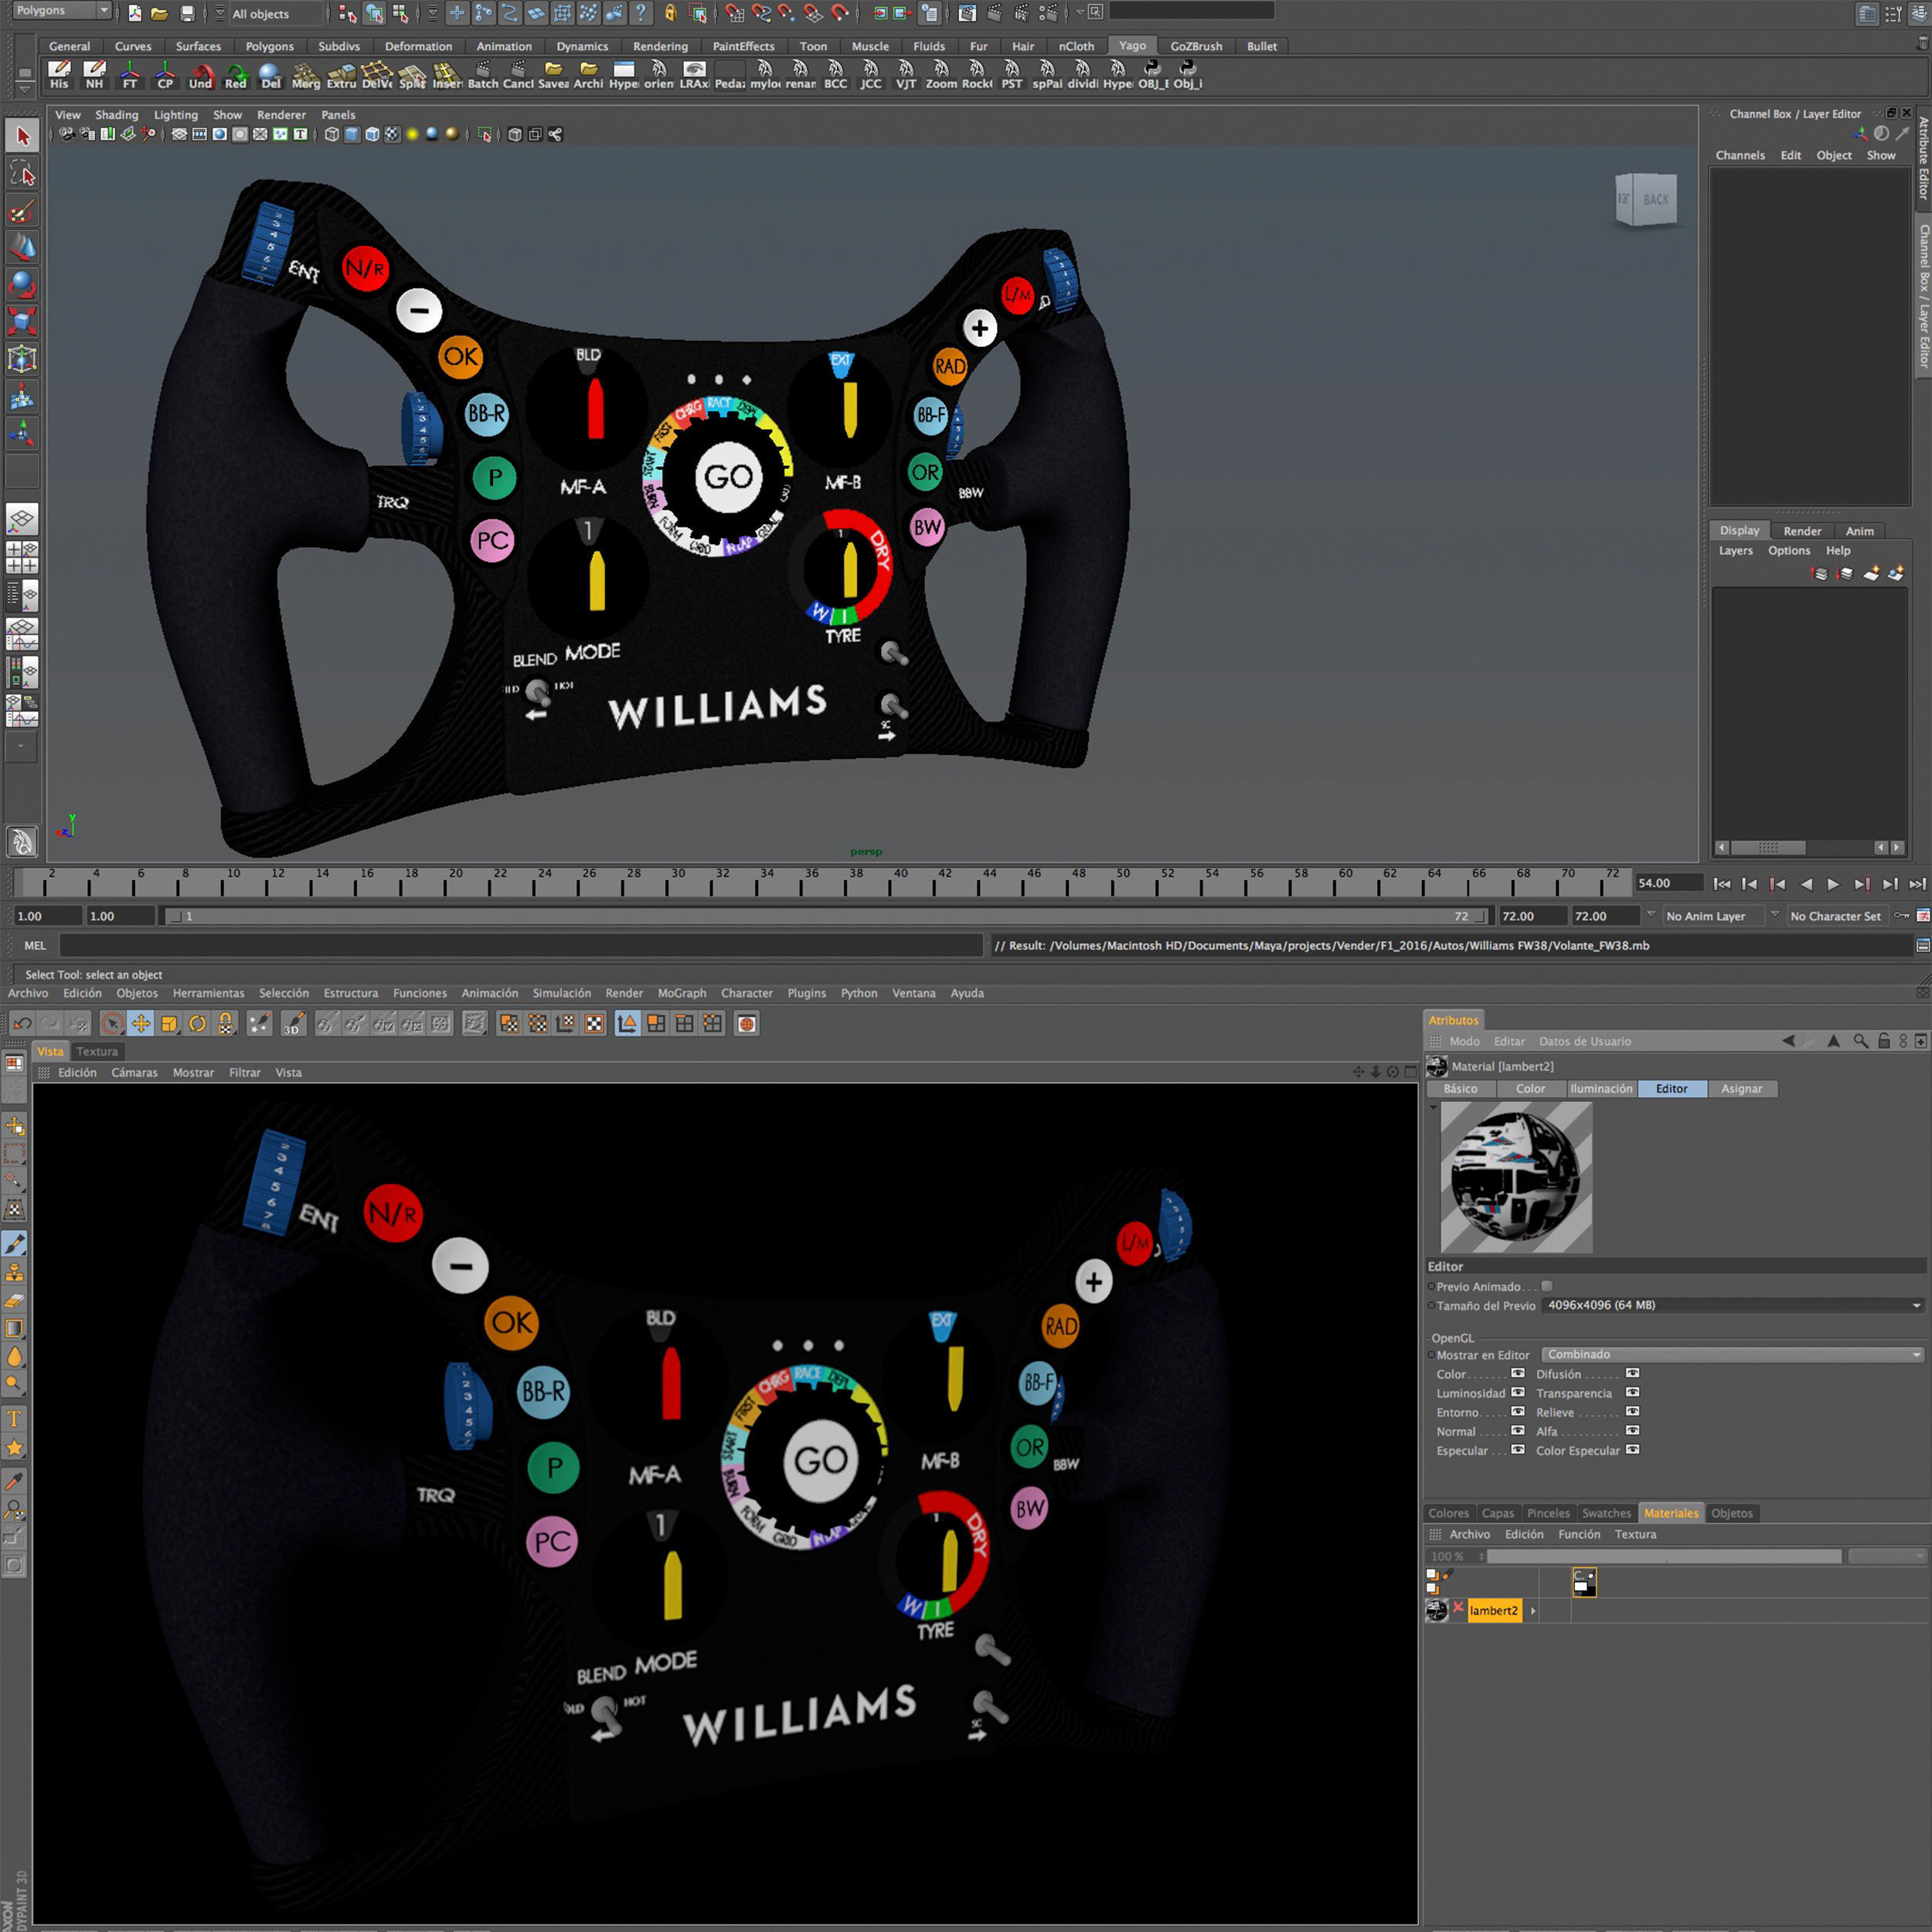The image size is (1932, 1932).
Task: Jump to start of Maya playback range
Action: pyautogui.click(x=1722, y=884)
